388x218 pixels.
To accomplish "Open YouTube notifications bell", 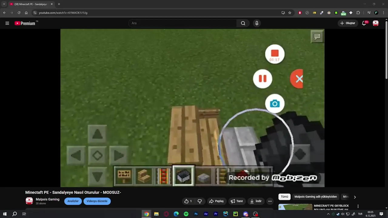I will point(364,23).
